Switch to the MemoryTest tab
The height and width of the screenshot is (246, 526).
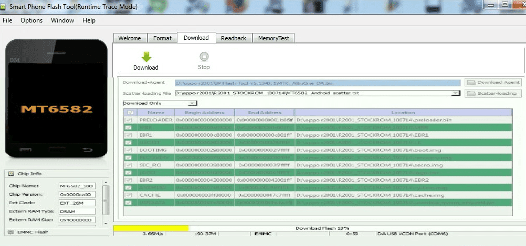click(273, 38)
